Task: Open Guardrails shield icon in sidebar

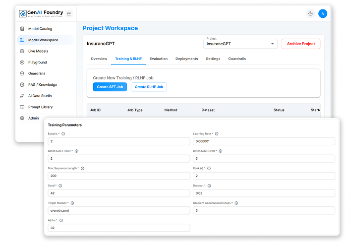Action: [x=22, y=73]
